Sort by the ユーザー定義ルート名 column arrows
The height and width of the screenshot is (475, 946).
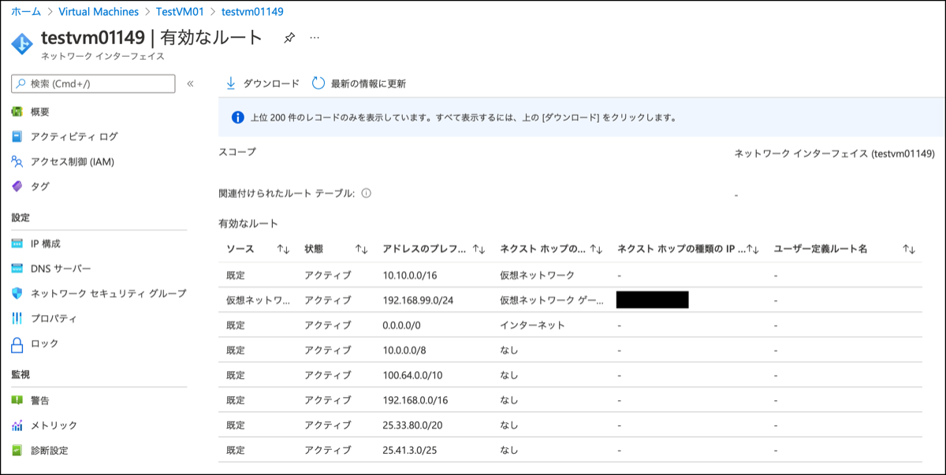tap(909, 249)
